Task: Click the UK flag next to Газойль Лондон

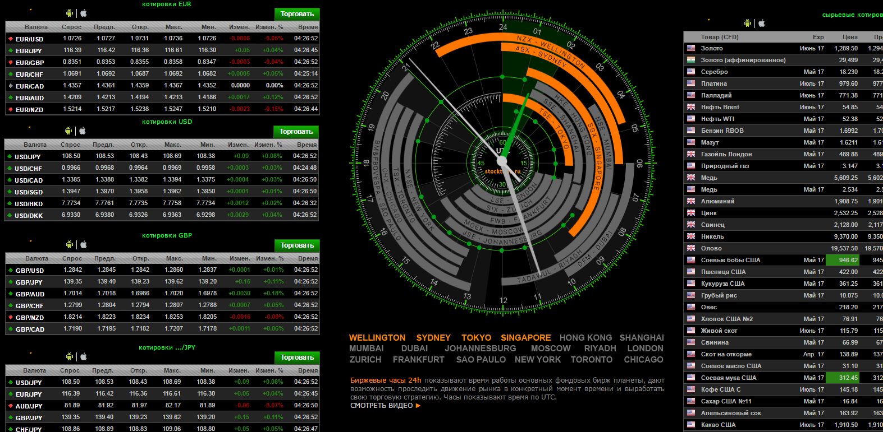Action: pos(691,154)
